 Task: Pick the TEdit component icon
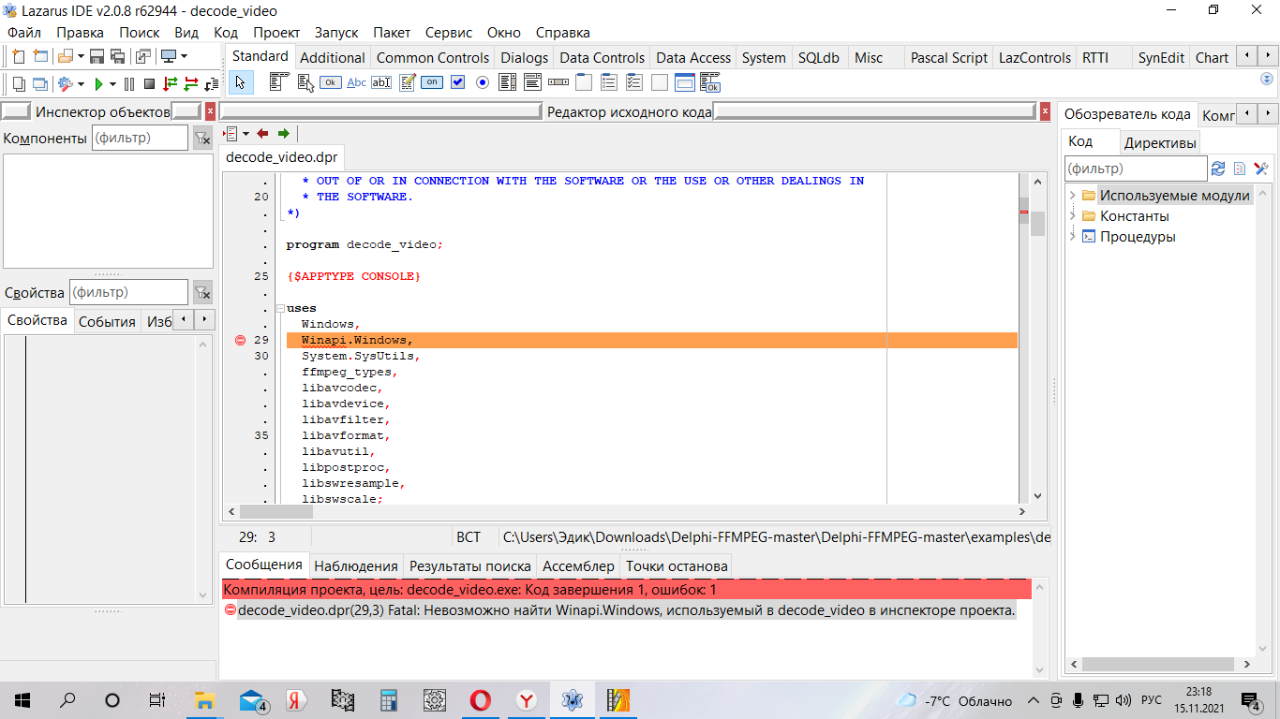coord(381,82)
